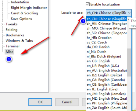The width and height of the screenshot is (136, 111).
Task: Select cs_CZ: Czech locale
Action: click(107, 43)
